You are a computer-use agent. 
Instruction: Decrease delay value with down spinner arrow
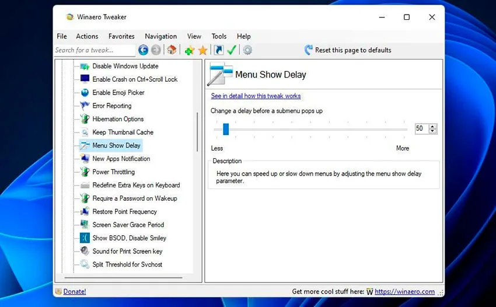432,131
